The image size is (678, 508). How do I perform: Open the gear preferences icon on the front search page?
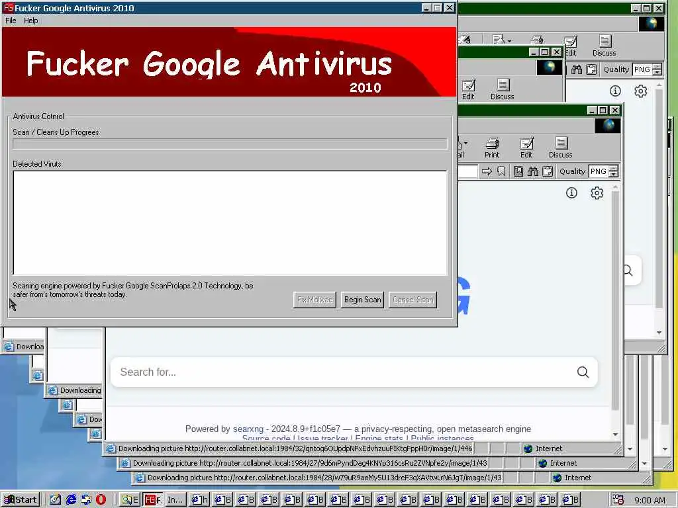point(597,192)
